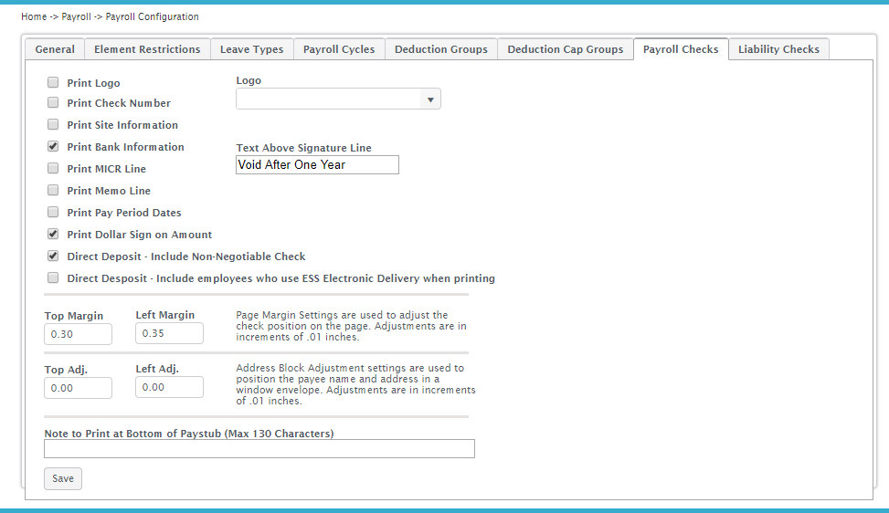Open Payroll breadcrumb link

click(76, 16)
